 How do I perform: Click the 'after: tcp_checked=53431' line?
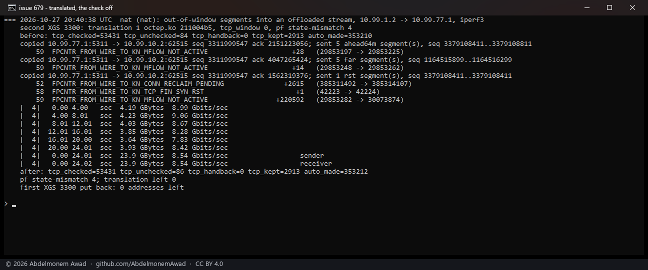(194, 172)
